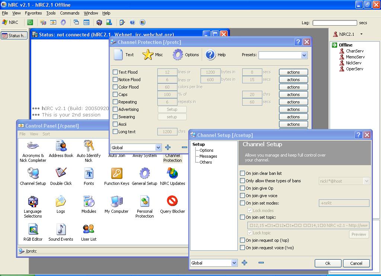Click the actions button for Caps
The width and height of the screenshot is (381, 276).
pyautogui.click(x=293, y=94)
